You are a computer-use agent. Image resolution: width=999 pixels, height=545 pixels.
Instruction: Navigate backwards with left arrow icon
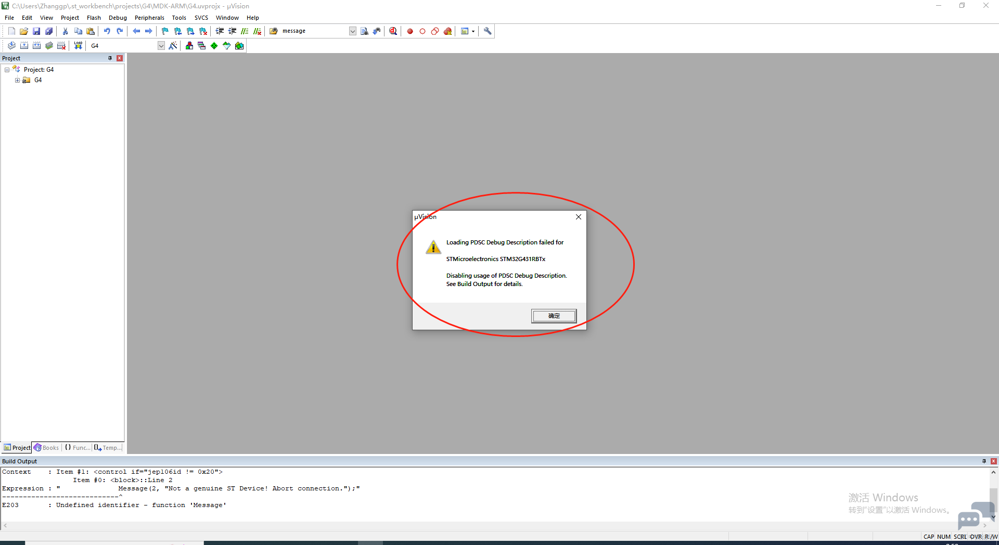tap(136, 31)
